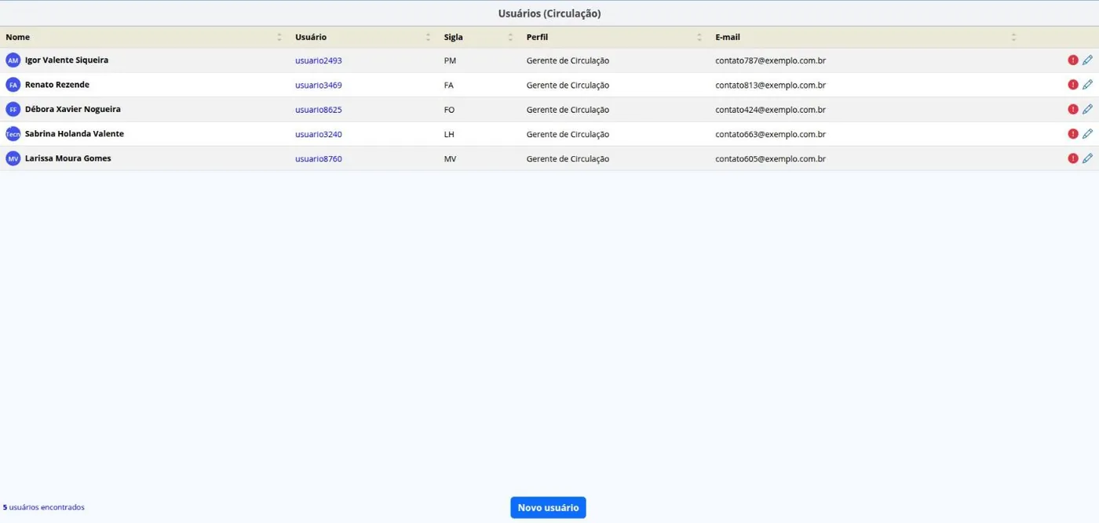Select the email contato424@exemplo.com.br
The width and height of the screenshot is (1099, 523).
(770, 110)
